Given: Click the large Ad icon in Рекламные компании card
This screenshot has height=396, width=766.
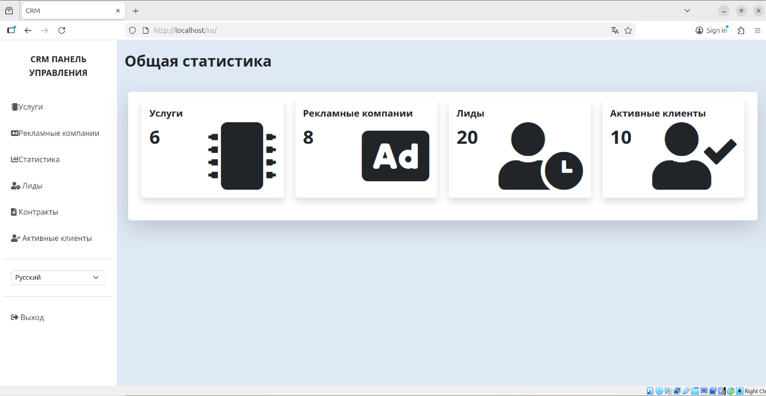Looking at the screenshot, I should tap(395, 156).
